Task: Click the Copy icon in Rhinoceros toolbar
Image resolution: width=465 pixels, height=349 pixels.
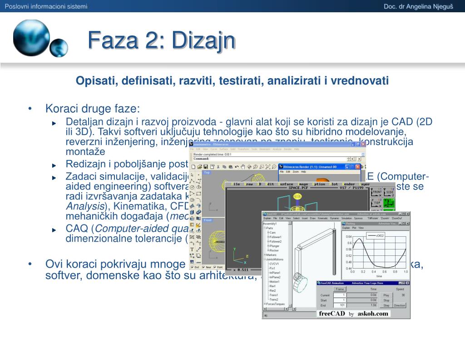Action: (x=224, y=167)
